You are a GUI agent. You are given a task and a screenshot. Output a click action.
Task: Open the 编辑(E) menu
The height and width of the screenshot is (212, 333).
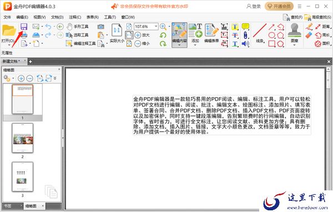point(22,17)
